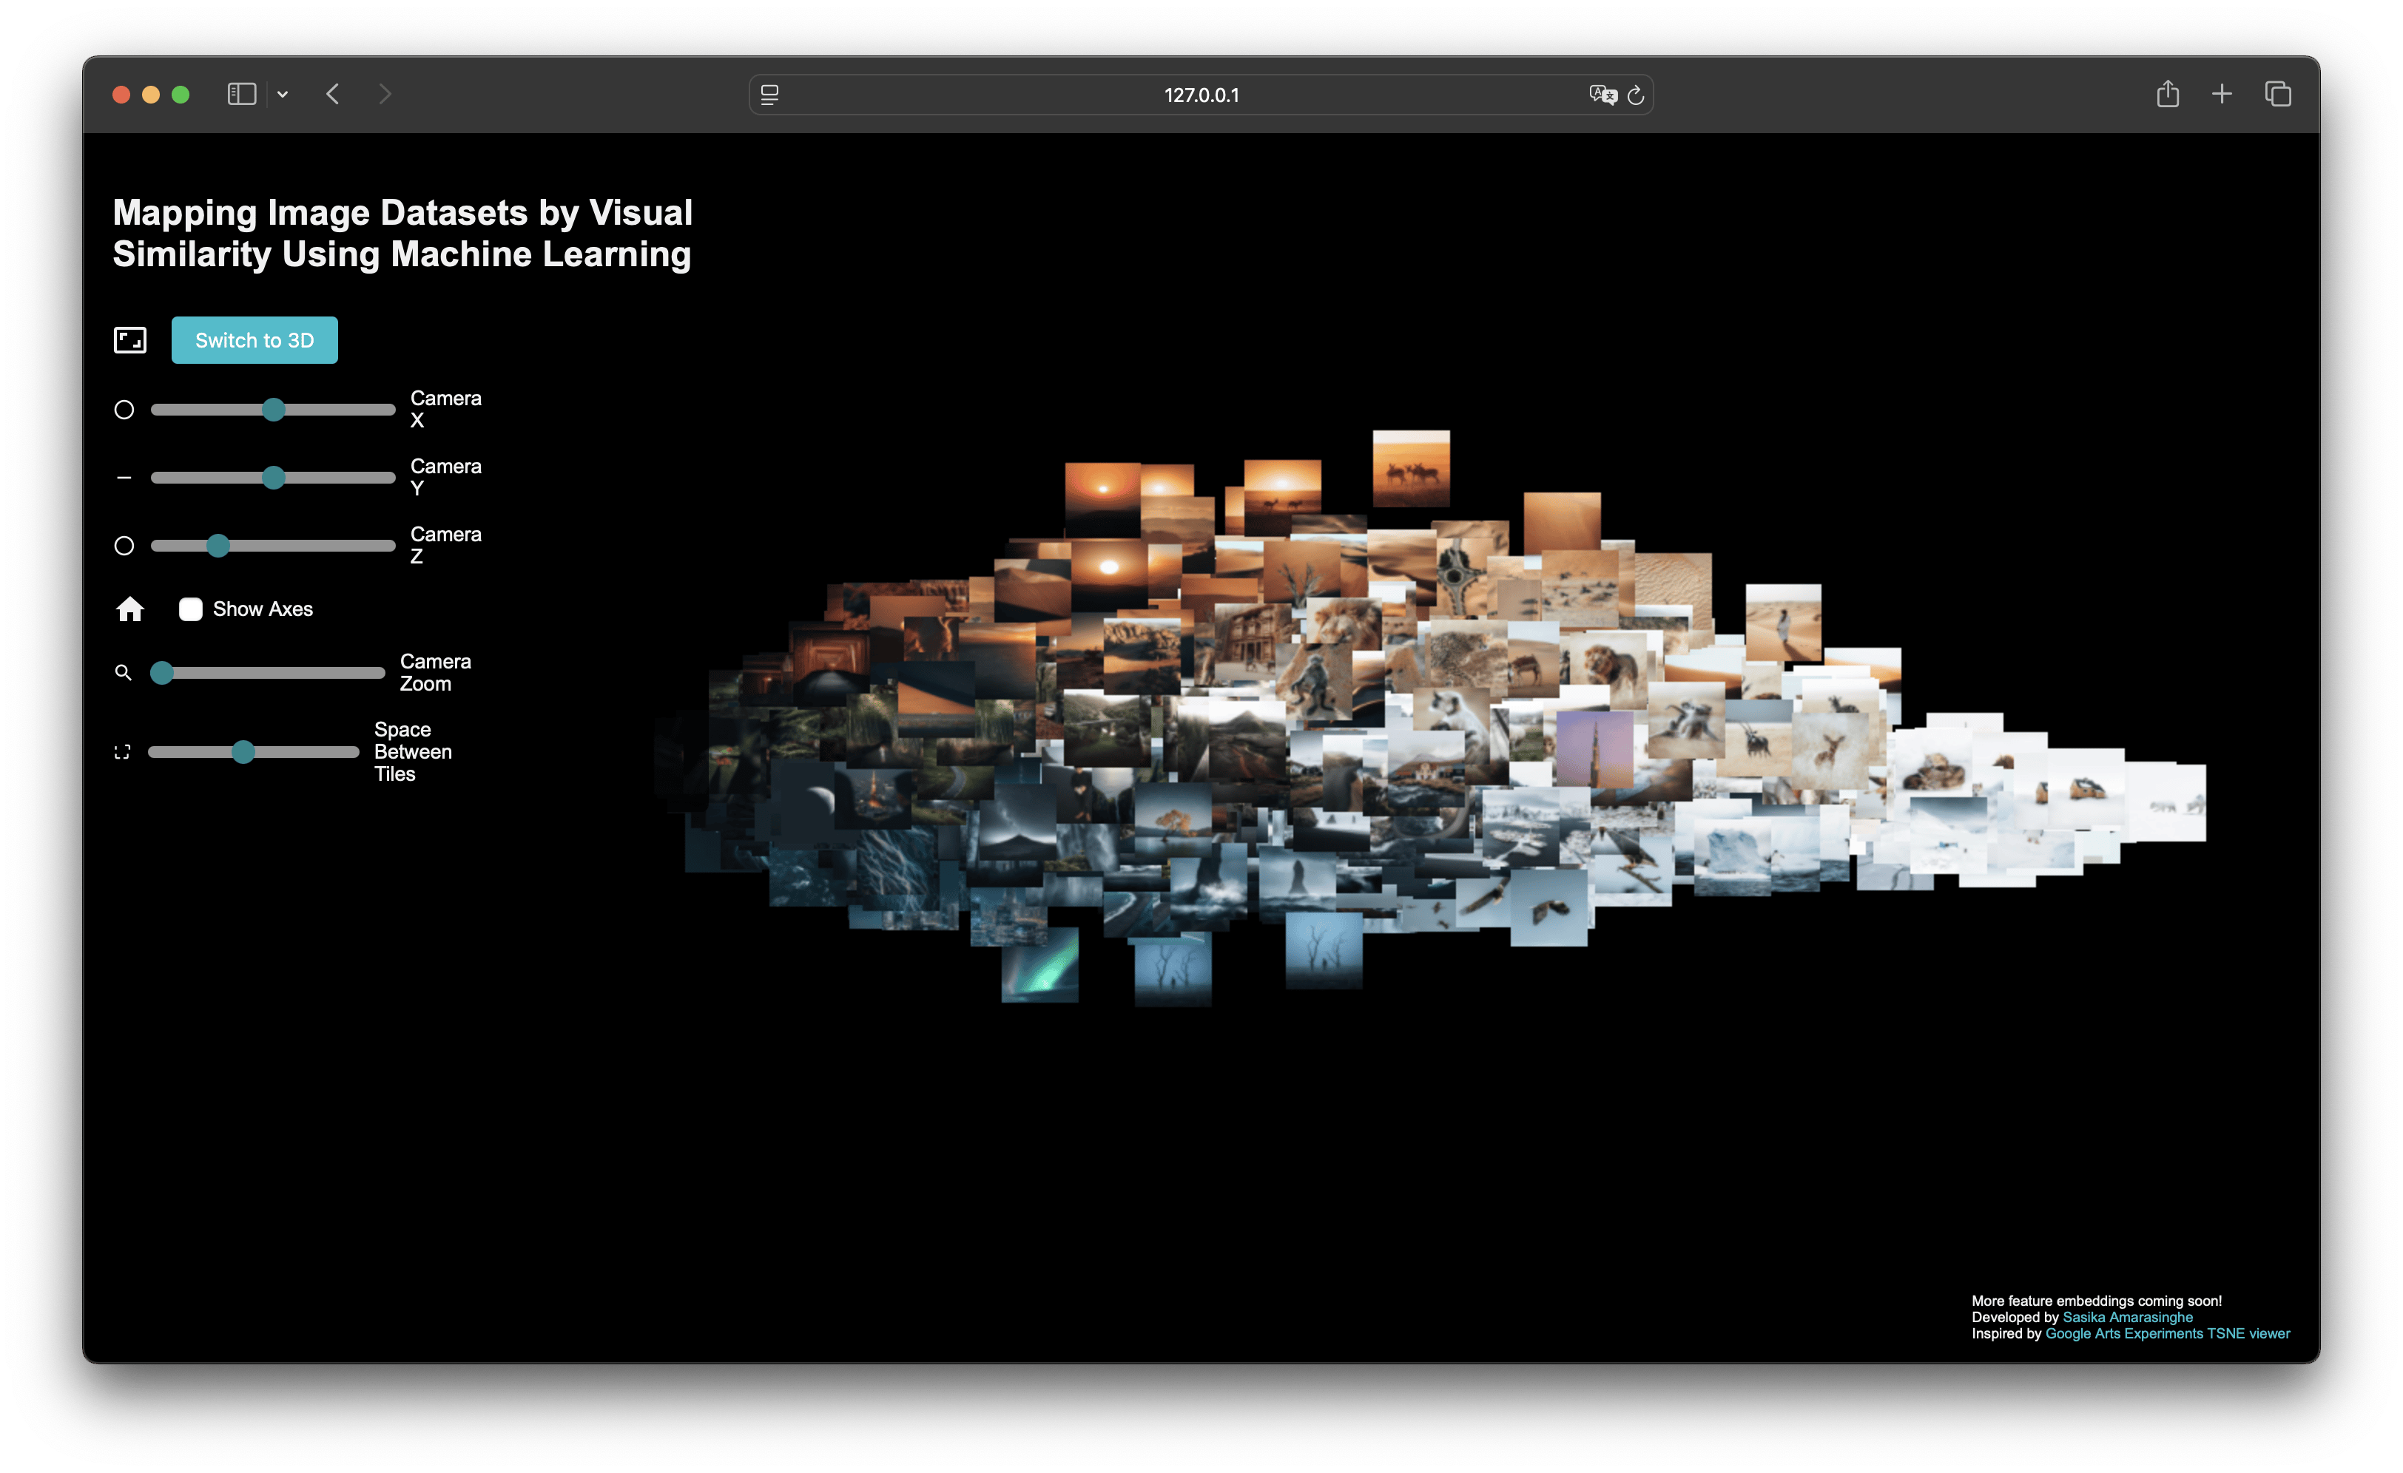Go back with the browser back arrow

(x=333, y=95)
